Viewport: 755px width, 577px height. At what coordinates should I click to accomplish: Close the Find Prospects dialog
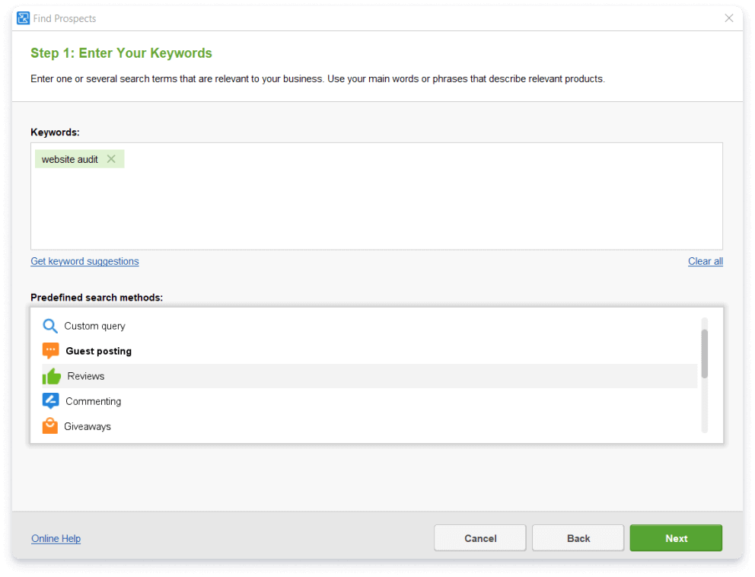tap(729, 18)
